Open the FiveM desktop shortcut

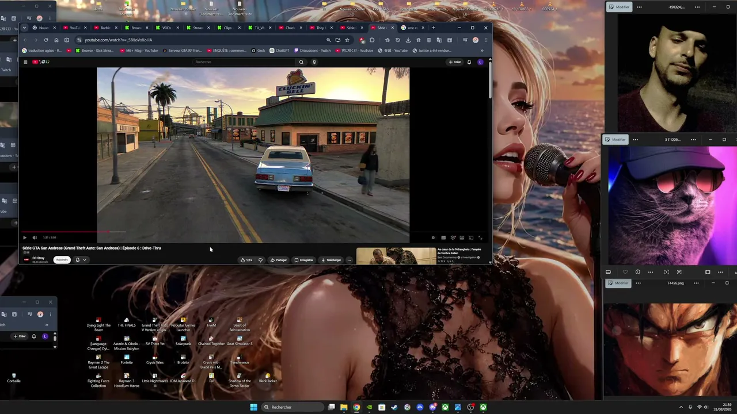click(x=211, y=323)
